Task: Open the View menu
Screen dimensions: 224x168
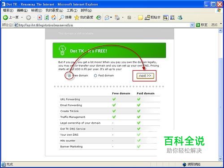Action: pyautogui.click(x=37, y=10)
